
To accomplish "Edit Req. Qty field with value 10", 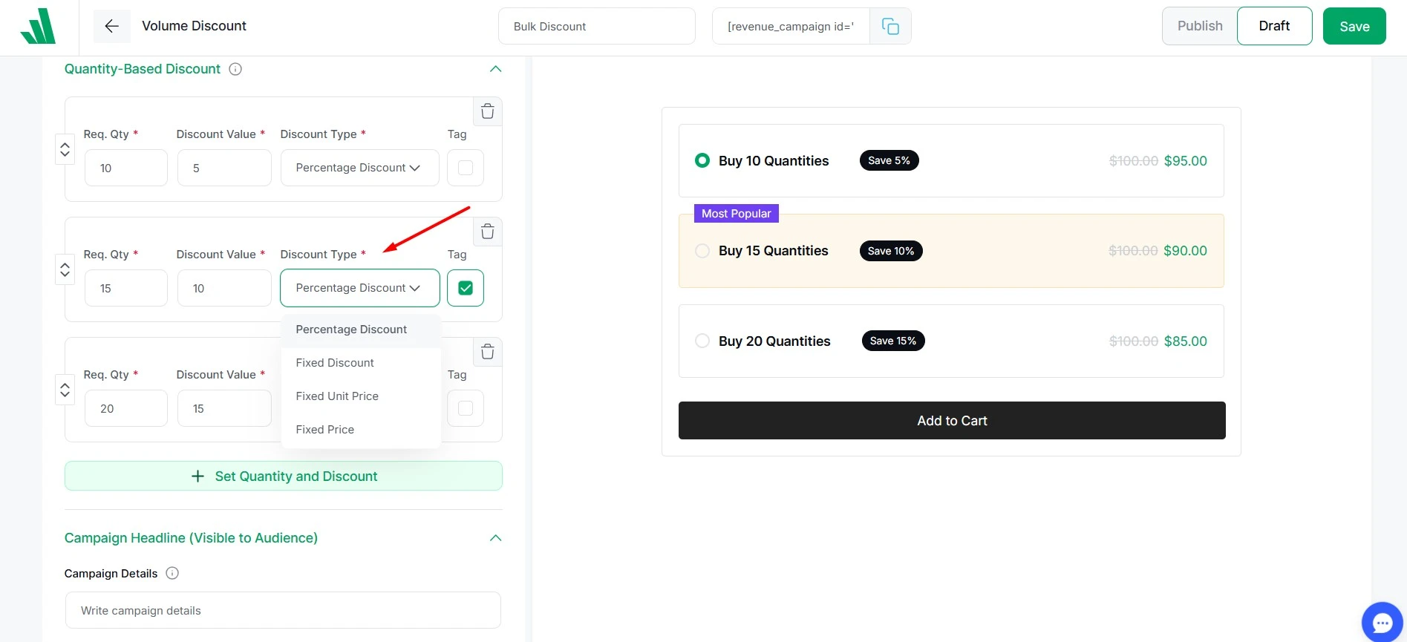I will (126, 168).
